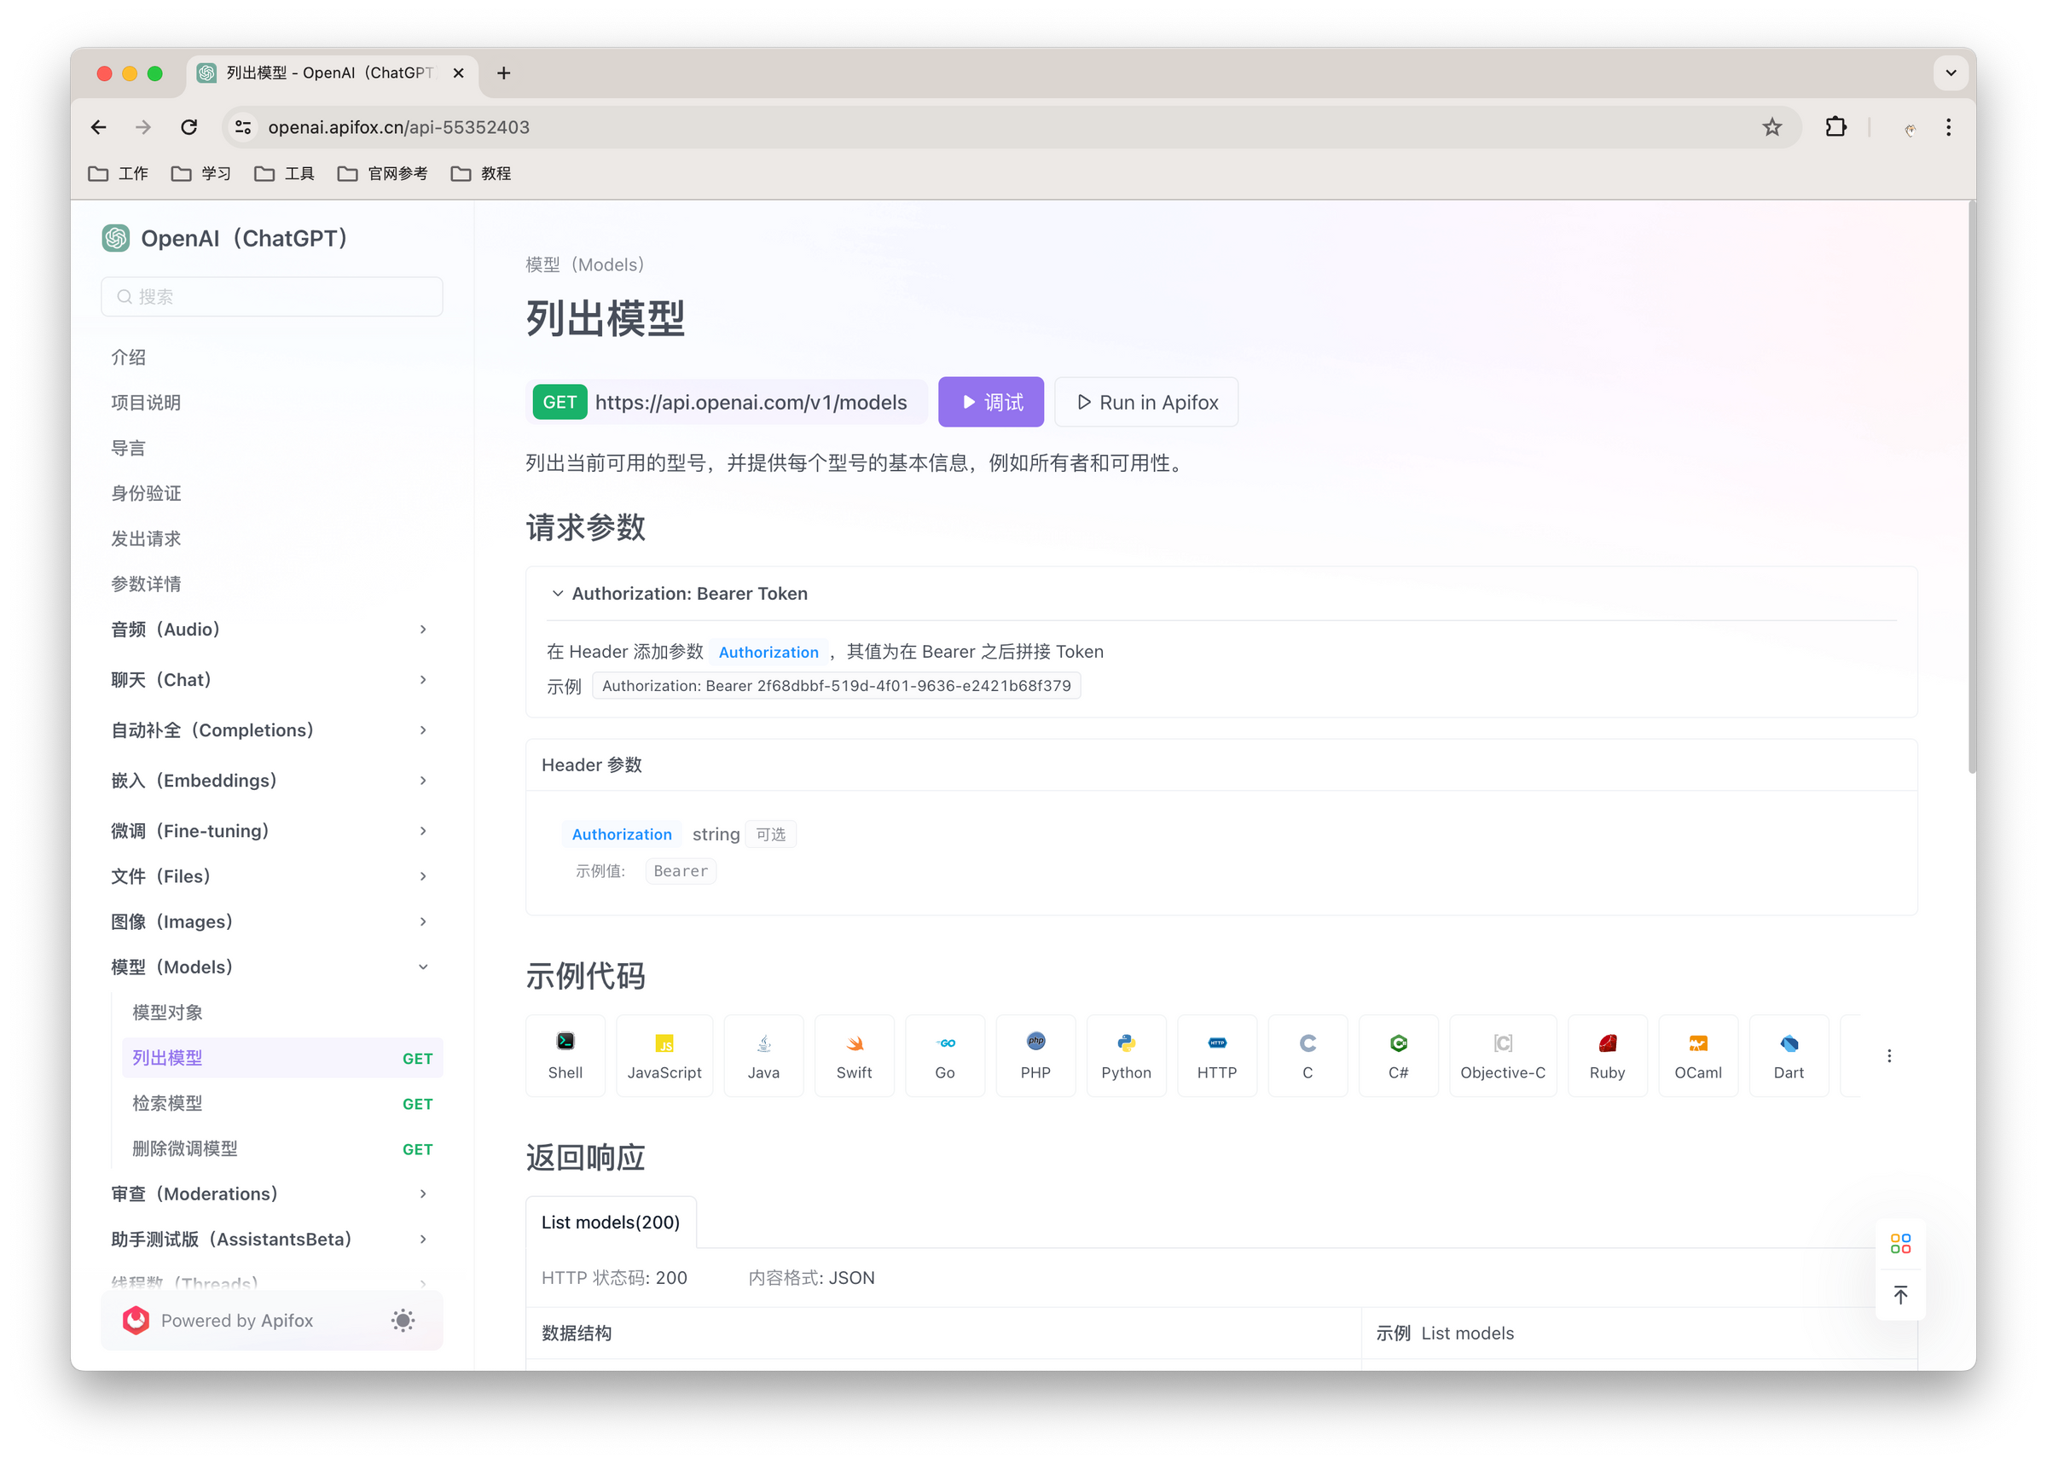2047x1464 pixels.
Task: Toggle the grid view button at bottom right
Action: click(1901, 1243)
